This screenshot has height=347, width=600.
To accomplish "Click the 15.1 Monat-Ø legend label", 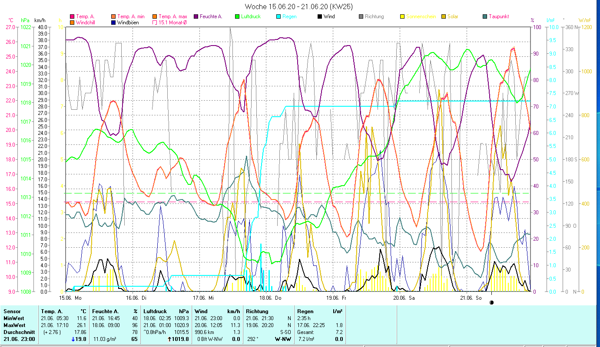I will pos(173,22).
